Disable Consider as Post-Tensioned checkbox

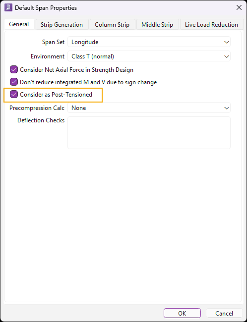[x=14, y=95]
